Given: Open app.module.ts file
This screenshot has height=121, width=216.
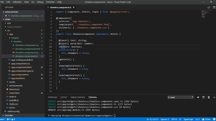Looking at the screenshot, I should [18, 78].
